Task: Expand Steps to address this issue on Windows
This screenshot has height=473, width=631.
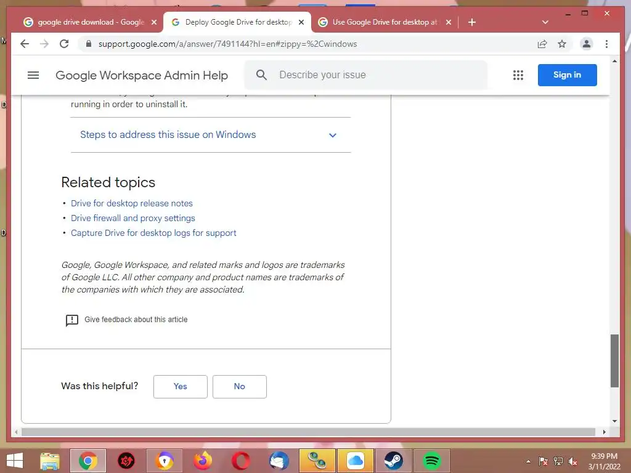Action: coord(211,135)
